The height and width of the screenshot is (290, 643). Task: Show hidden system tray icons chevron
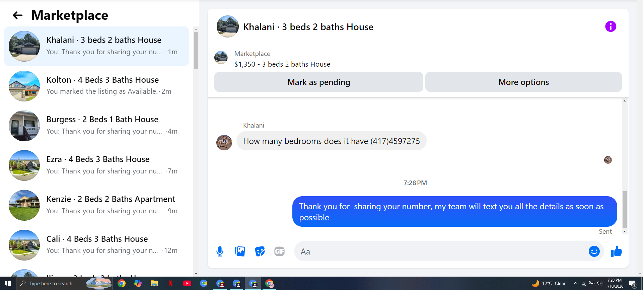click(x=575, y=284)
